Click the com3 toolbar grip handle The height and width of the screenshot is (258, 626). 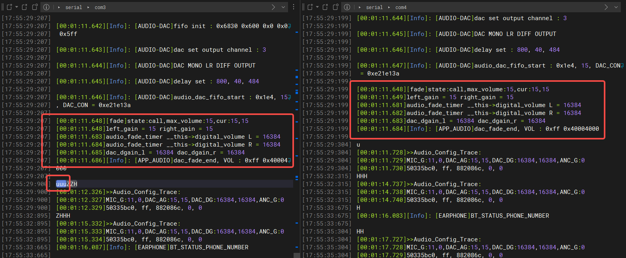3,7
